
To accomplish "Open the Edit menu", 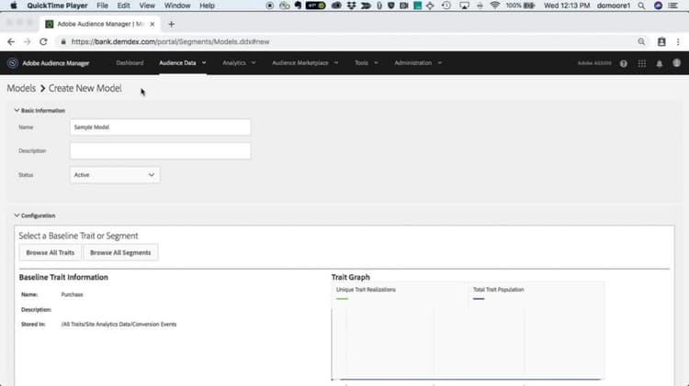I will pos(123,6).
